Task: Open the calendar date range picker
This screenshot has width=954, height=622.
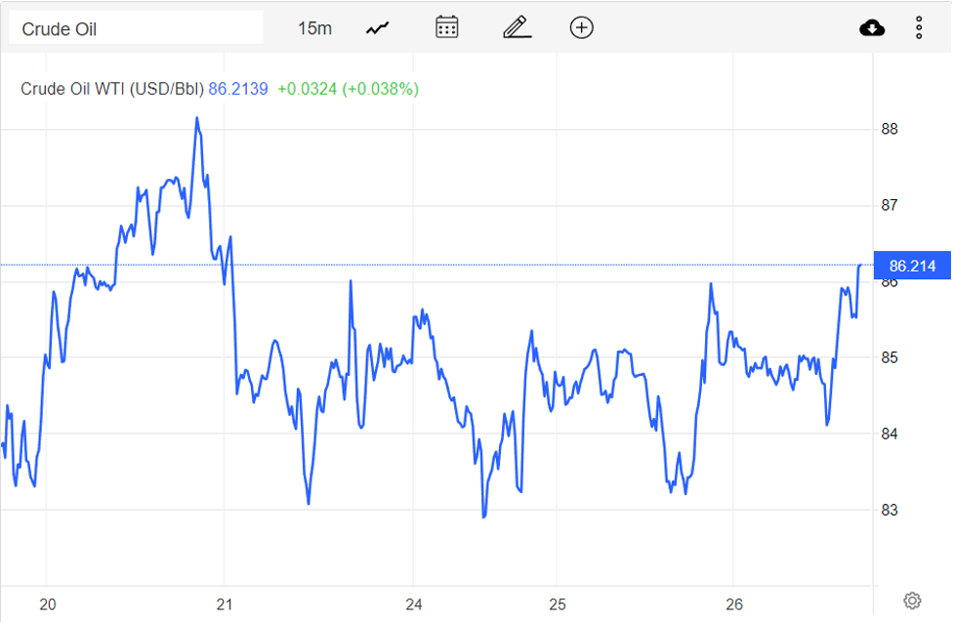Action: click(x=447, y=27)
